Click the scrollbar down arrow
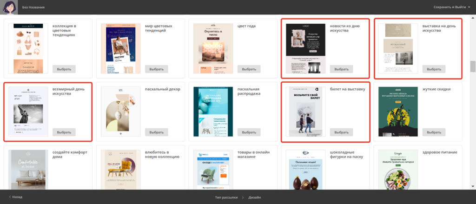The width and height of the screenshot is (476, 204). coord(473,186)
